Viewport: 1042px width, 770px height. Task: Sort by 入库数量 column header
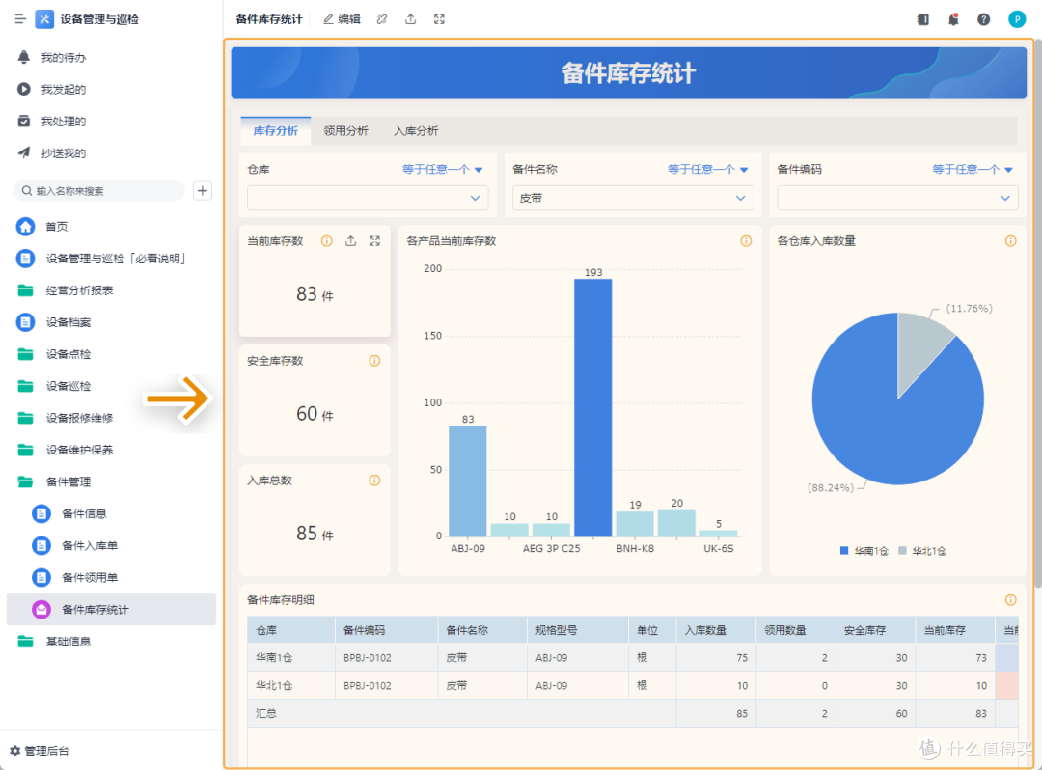tap(716, 630)
